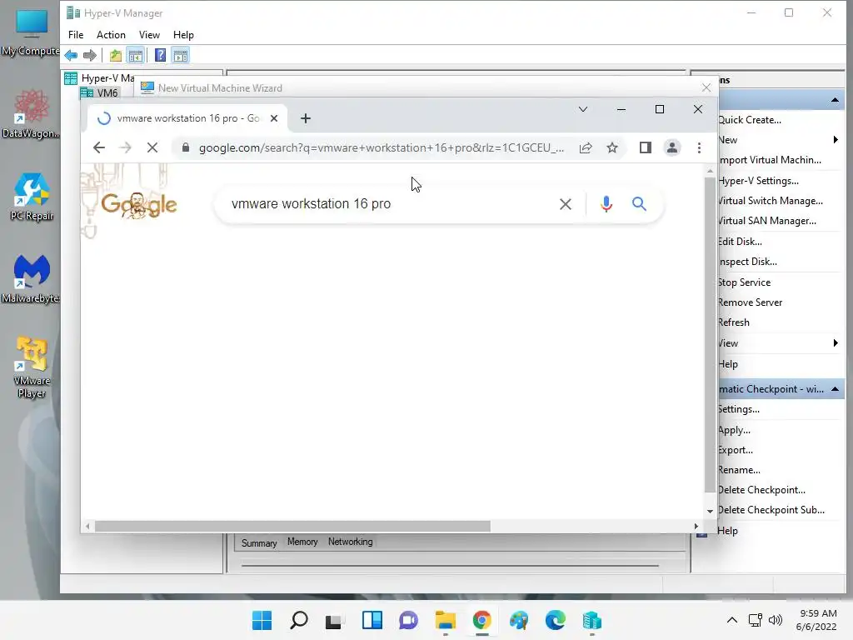Screen dimensions: 853x640
Task: Close the vmware workstation 16 pro tab
Action: tap(274, 118)
